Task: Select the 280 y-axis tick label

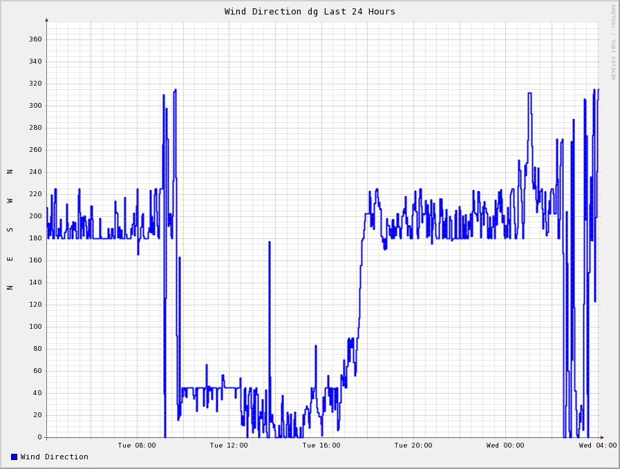Action: (35, 128)
